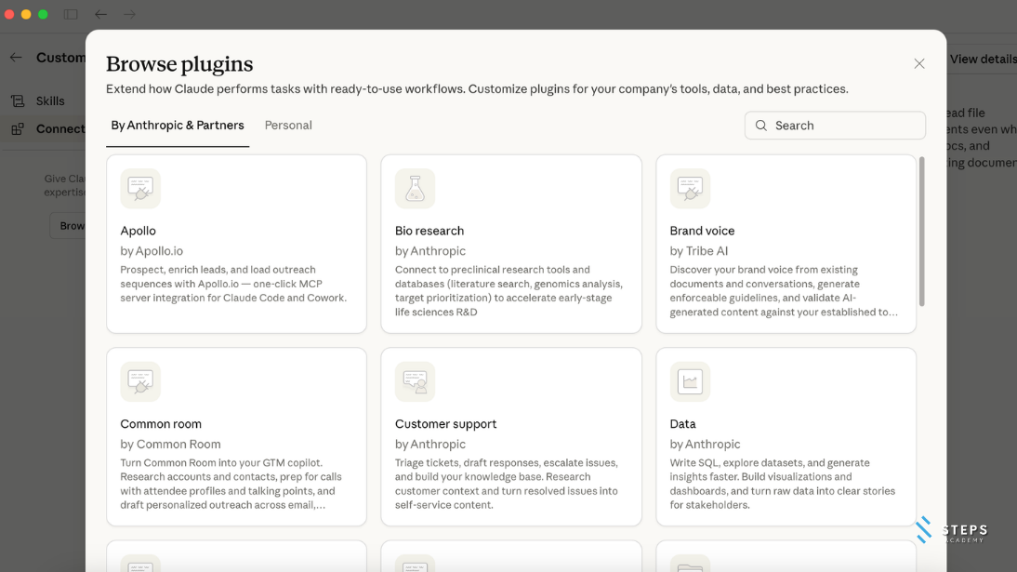Open the Bio research plugin title
This screenshot has height=572, width=1017.
(429, 231)
